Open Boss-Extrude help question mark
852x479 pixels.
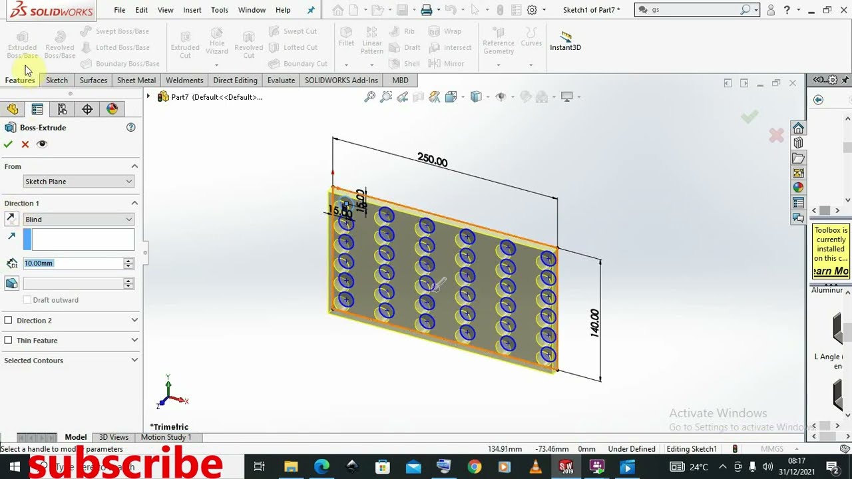tap(130, 128)
